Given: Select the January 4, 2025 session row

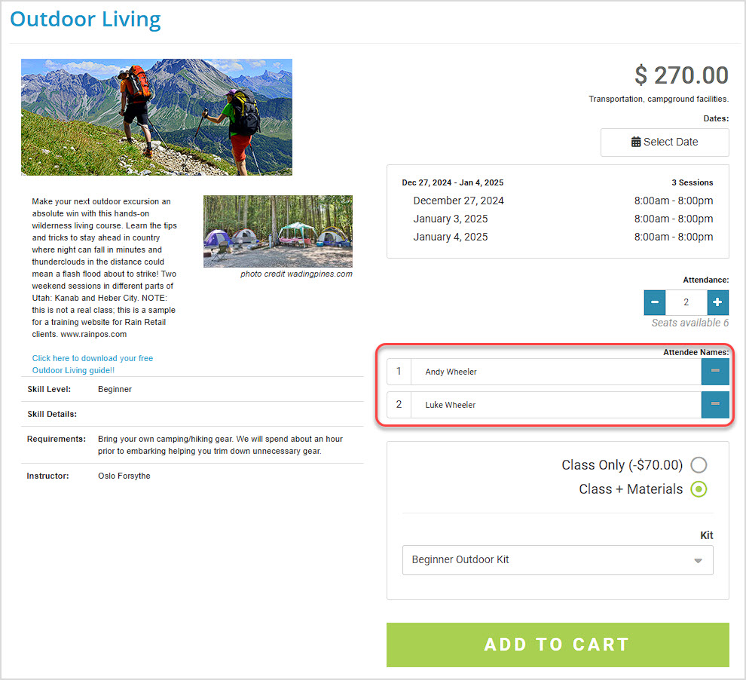Looking at the screenshot, I should [558, 237].
